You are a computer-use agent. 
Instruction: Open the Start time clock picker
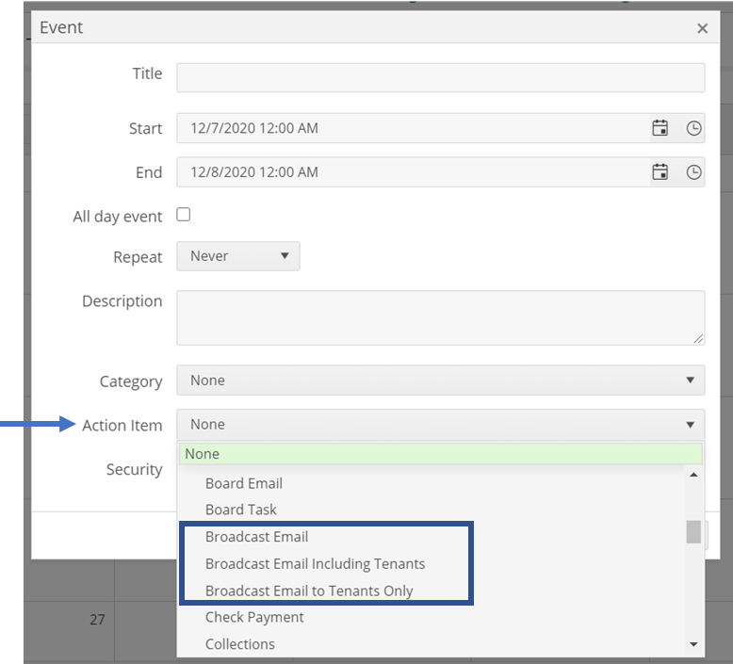693,128
